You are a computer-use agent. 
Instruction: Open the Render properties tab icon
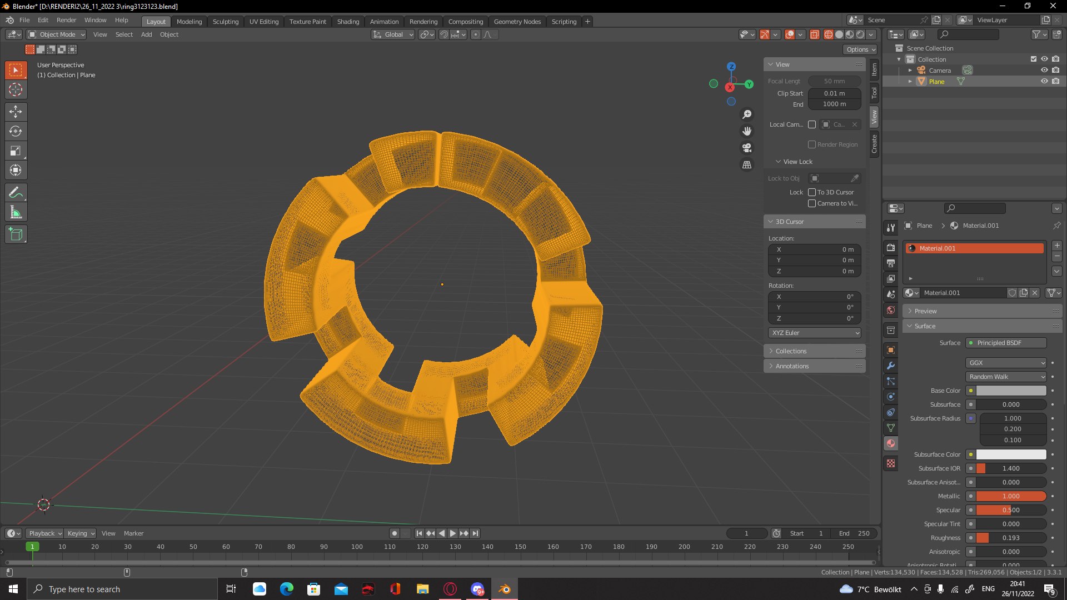coord(891,248)
